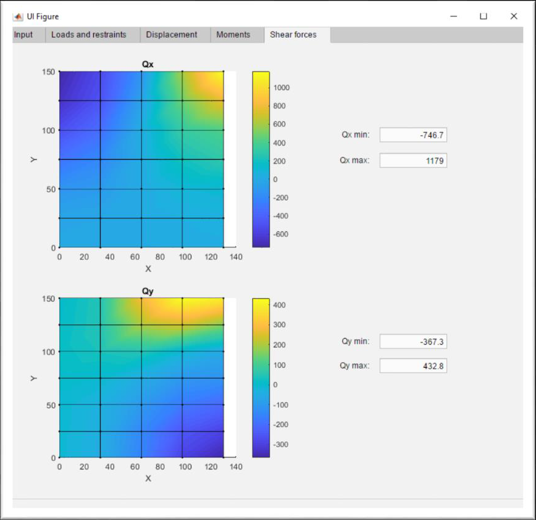Image resolution: width=536 pixels, height=520 pixels.
Task: Select the Displacement tab
Action: [x=172, y=35]
